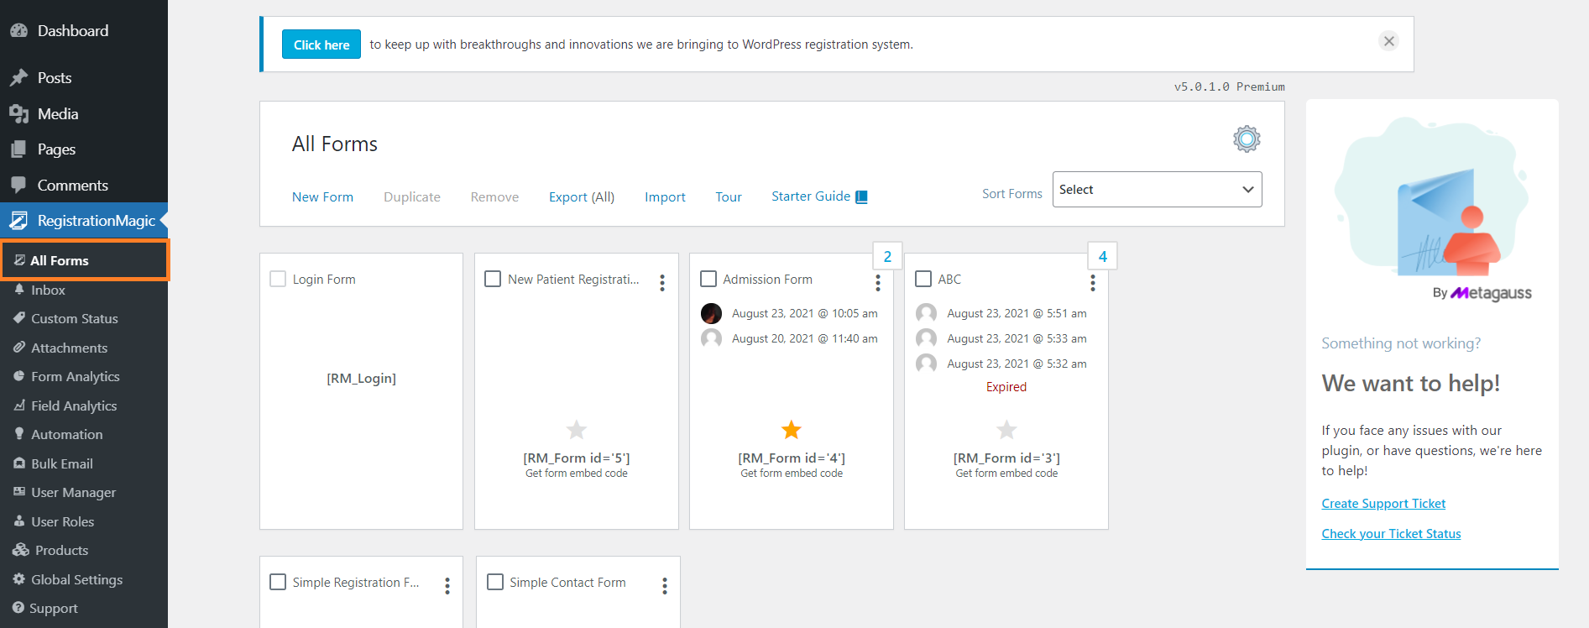Unstar the Admission Form gold star
1589x628 pixels.
(791, 430)
